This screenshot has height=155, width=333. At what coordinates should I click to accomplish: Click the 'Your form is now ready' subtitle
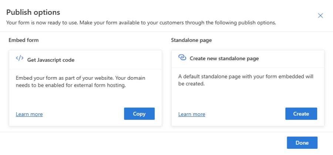pos(141,23)
